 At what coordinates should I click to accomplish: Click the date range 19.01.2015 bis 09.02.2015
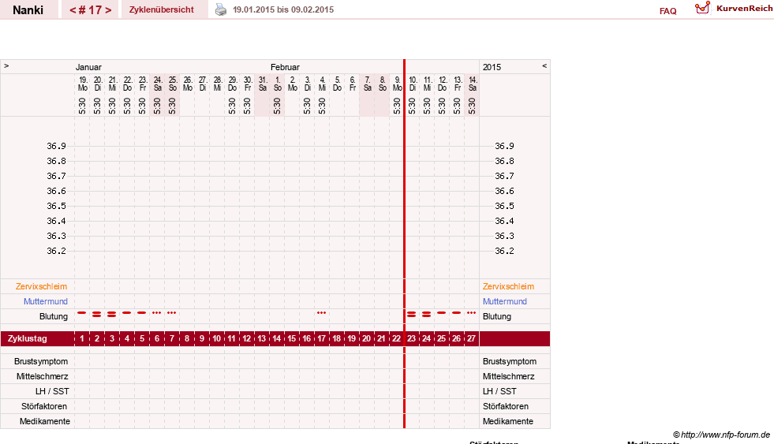(x=283, y=10)
